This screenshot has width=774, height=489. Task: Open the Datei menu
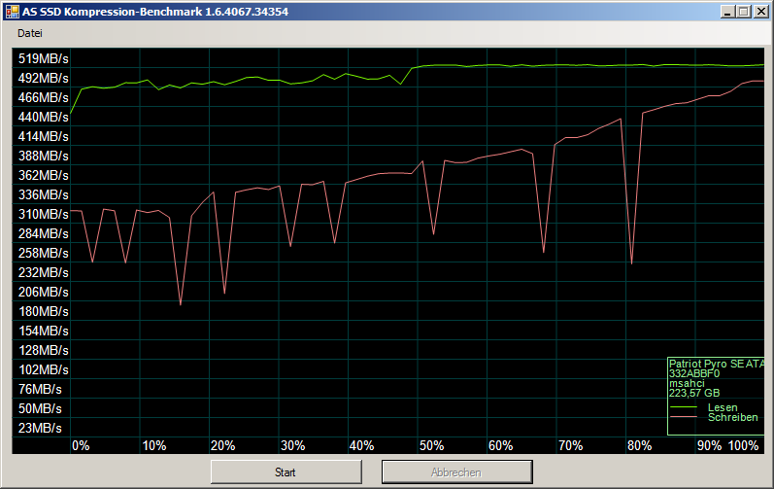(29, 33)
